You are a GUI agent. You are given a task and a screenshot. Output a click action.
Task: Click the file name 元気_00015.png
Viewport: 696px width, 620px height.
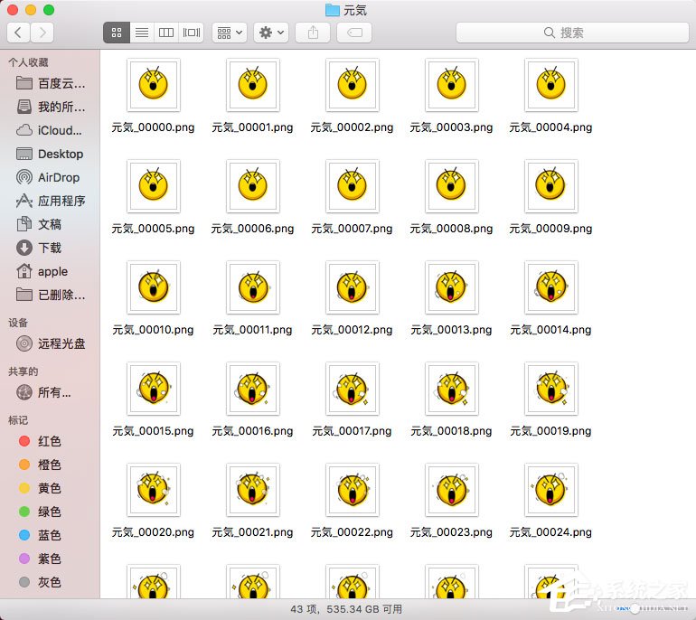point(153,431)
